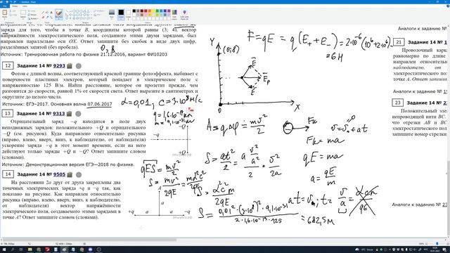Adjust the zoom slider in status bar

[x=437, y=244]
